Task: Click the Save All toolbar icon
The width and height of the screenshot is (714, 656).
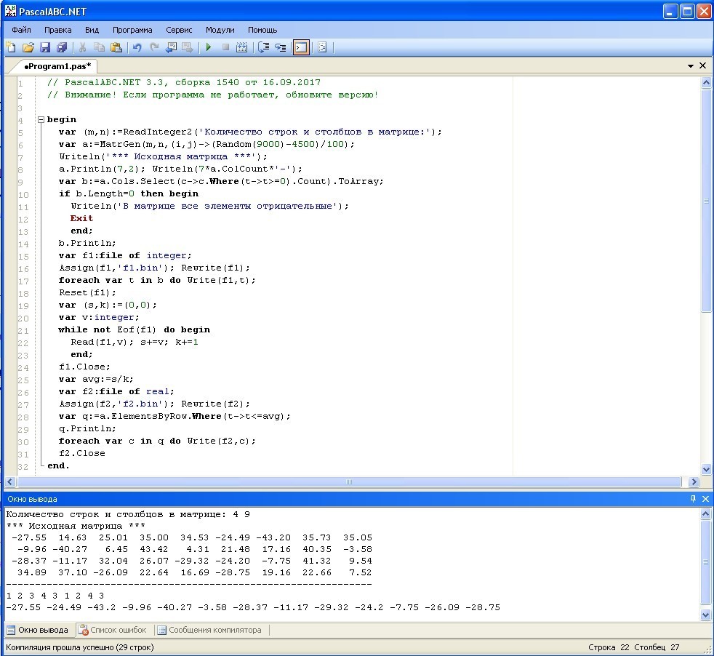Action: click(x=62, y=47)
